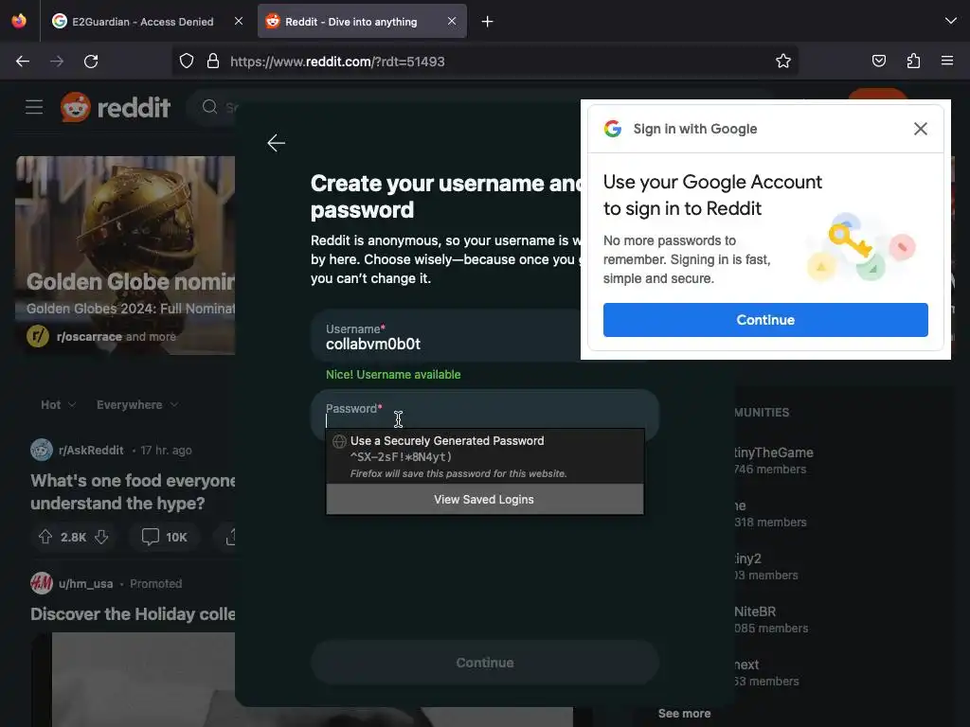The width and height of the screenshot is (970, 727).
Task: Downvote the AskReddit food post
Action: click(101, 537)
